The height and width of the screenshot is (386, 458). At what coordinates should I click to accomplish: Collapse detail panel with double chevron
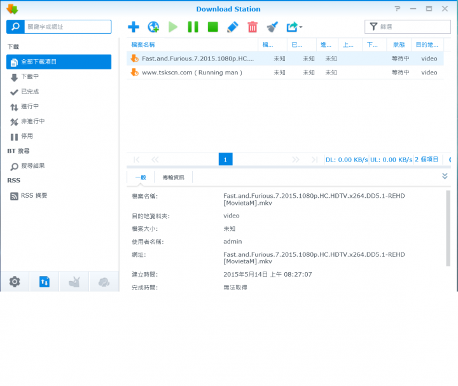(445, 176)
